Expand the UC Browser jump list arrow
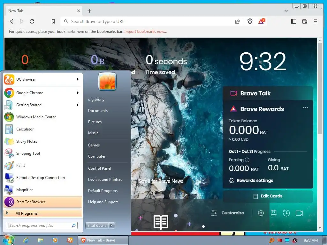327x245 pixels. tap(78, 79)
